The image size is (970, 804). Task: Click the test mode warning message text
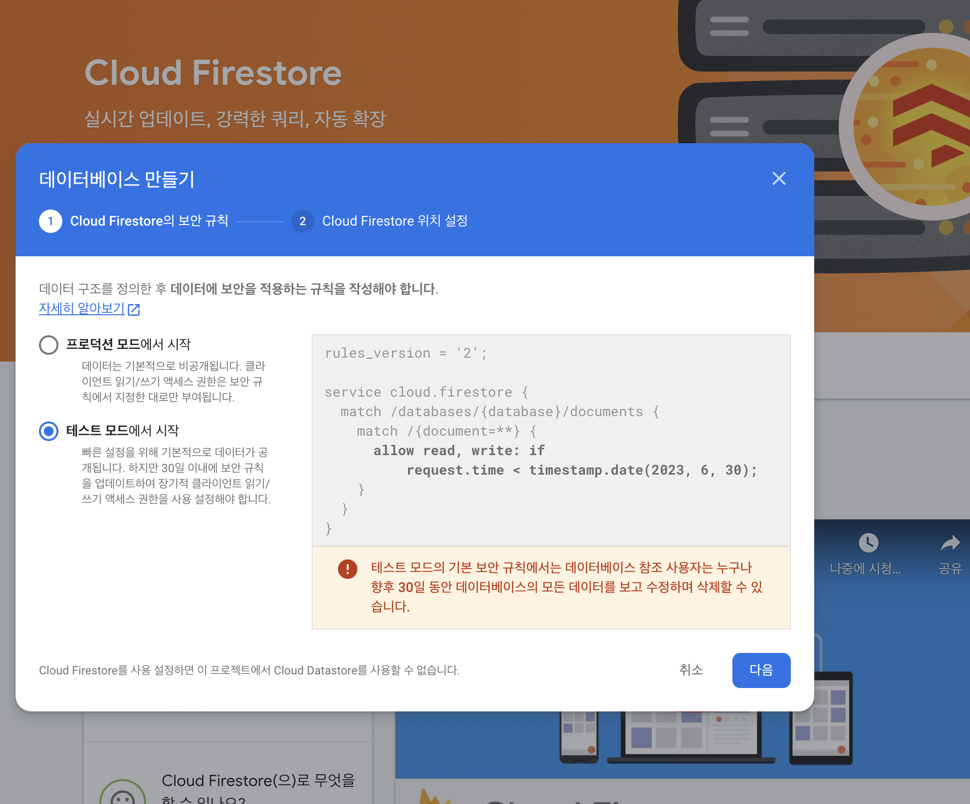click(x=566, y=587)
